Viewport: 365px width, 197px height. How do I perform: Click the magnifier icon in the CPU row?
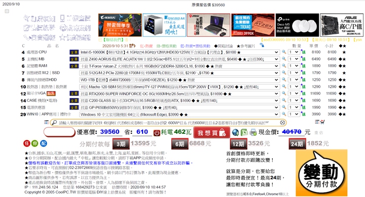point(284,52)
